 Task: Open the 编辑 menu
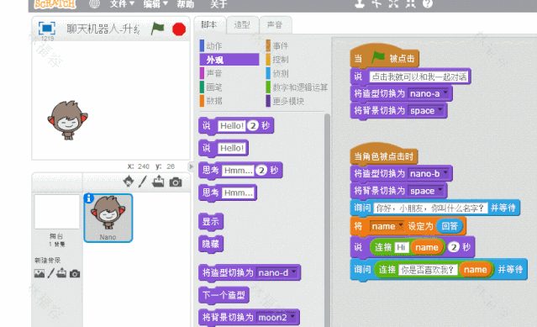[x=155, y=4]
